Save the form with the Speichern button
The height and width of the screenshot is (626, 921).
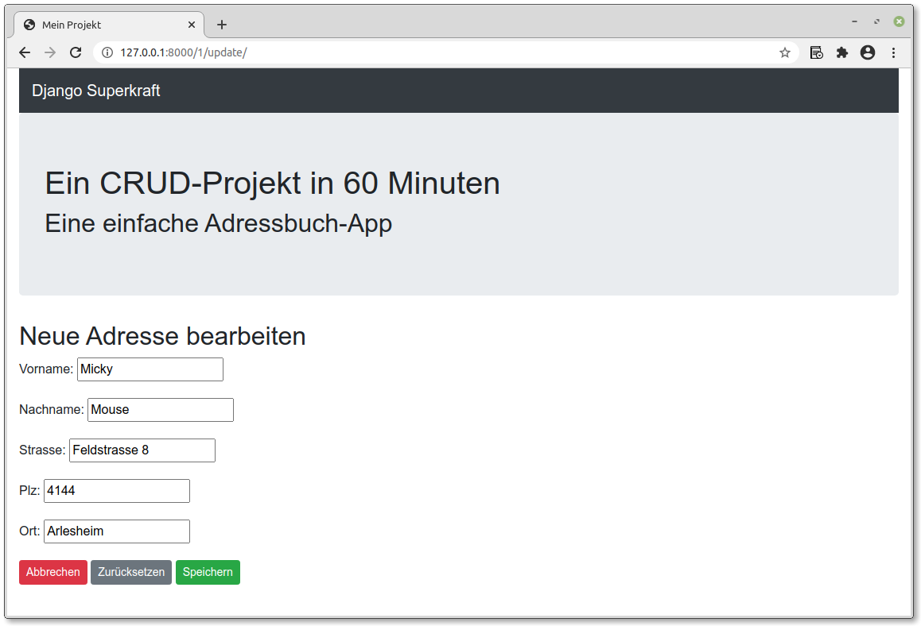[208, 572]
